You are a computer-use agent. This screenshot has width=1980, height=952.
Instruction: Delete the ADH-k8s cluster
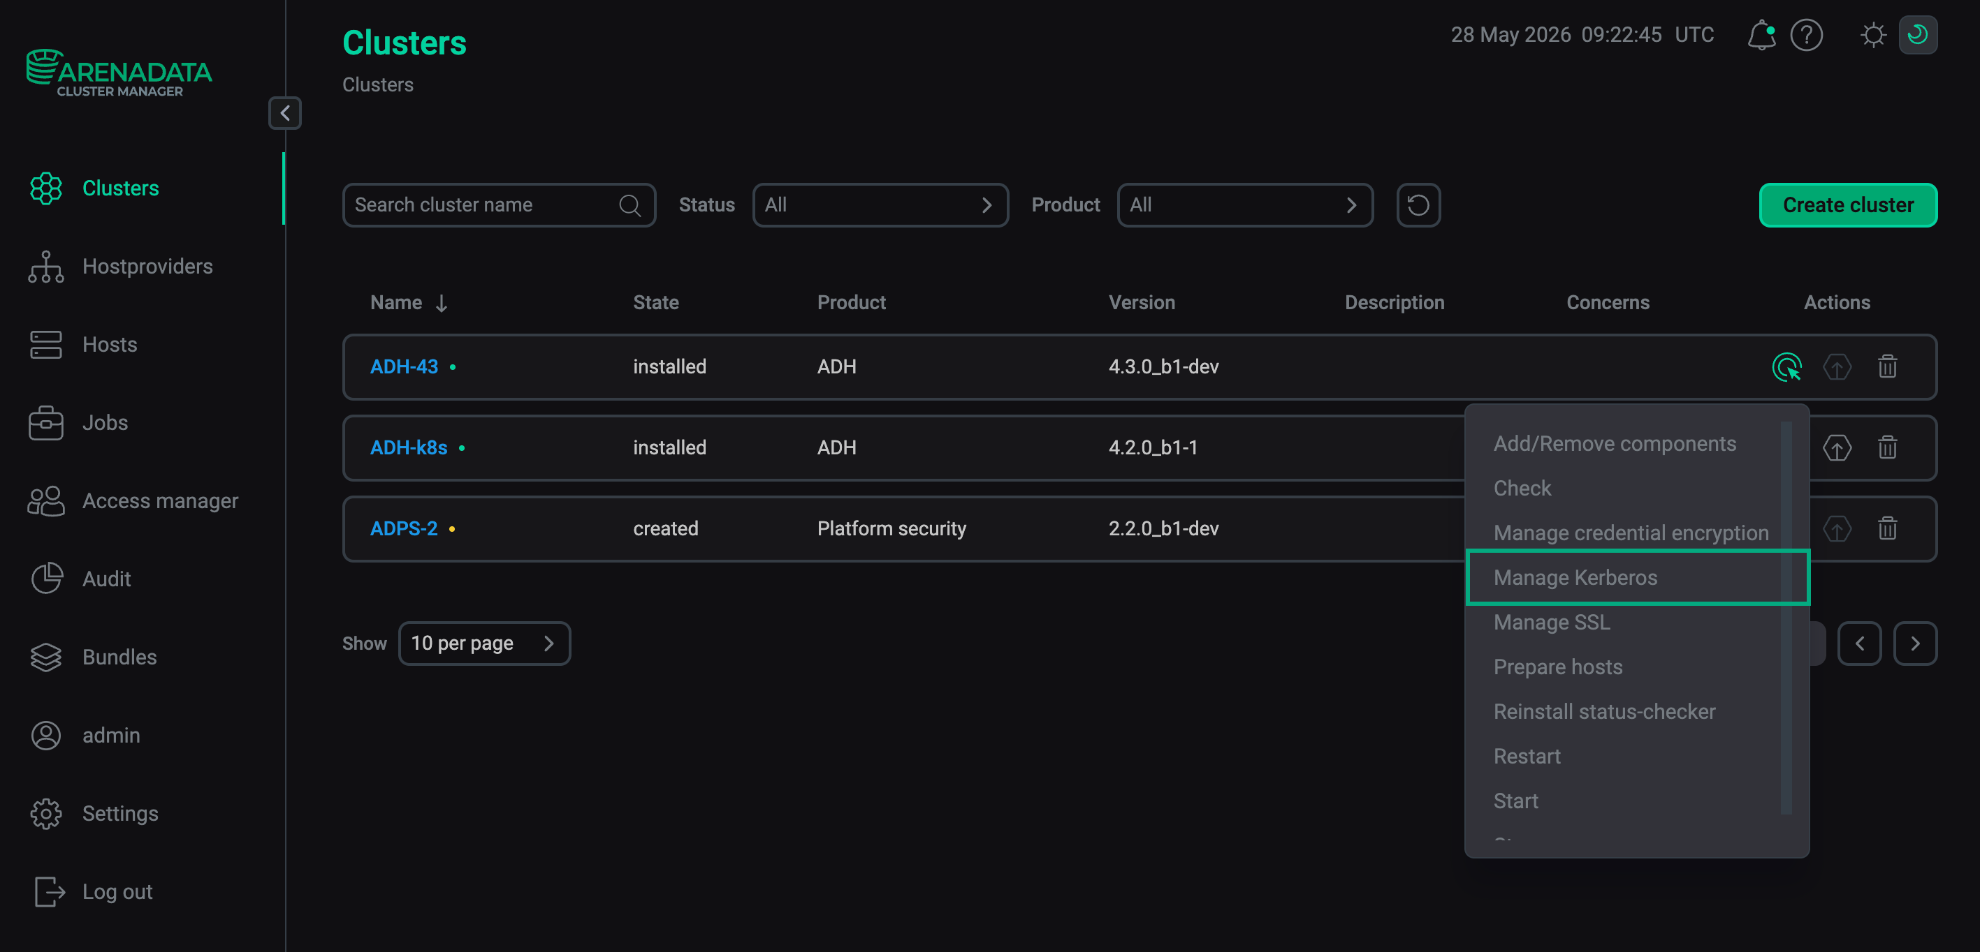click(1888, 447)
